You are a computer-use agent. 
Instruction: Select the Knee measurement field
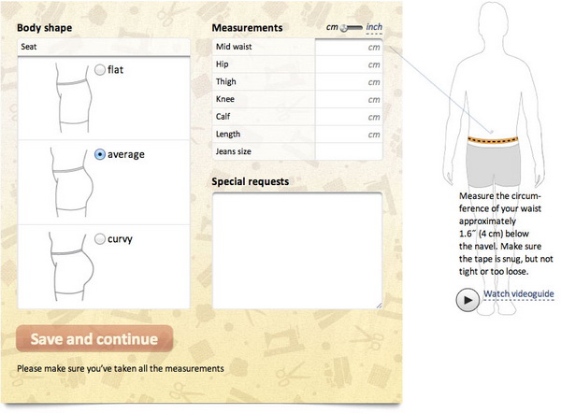coord(348,99)
